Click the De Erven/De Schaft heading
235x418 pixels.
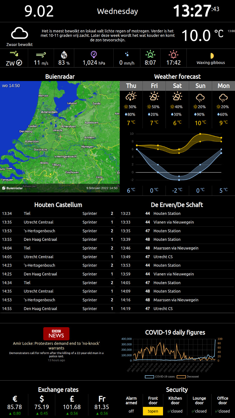click(x=177, y=205)
